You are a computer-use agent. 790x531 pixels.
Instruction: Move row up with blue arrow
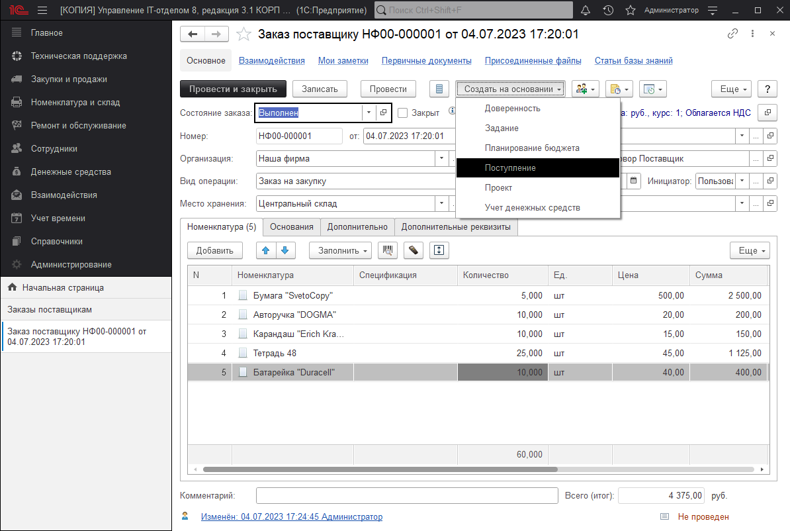[x=266, y=250]
